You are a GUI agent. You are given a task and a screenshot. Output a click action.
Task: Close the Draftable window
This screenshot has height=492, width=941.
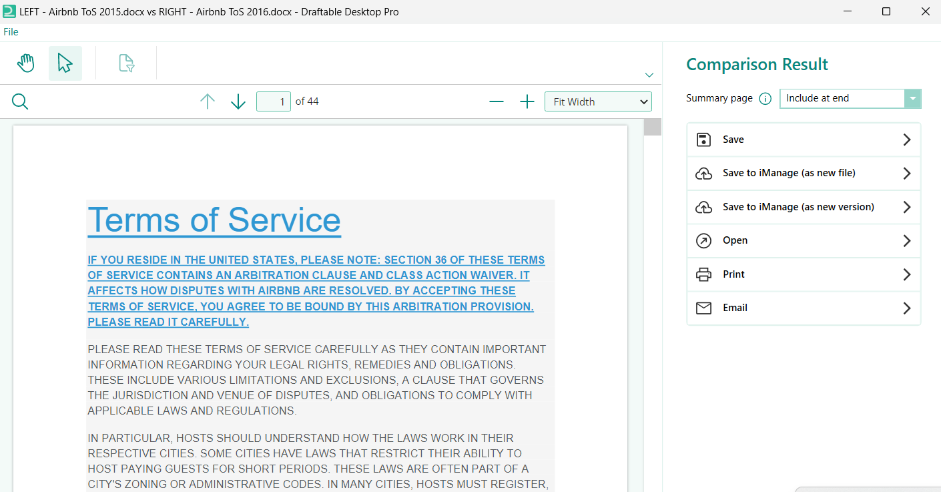pos(925,11)
